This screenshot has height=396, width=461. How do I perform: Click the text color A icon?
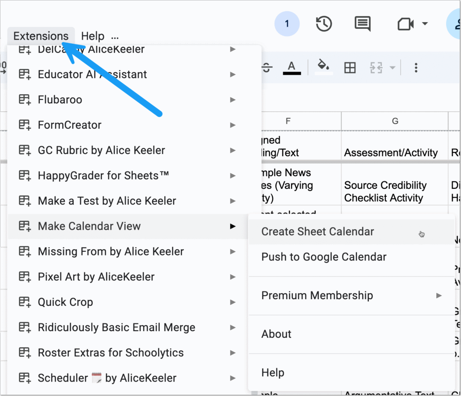tap(292, 68)
